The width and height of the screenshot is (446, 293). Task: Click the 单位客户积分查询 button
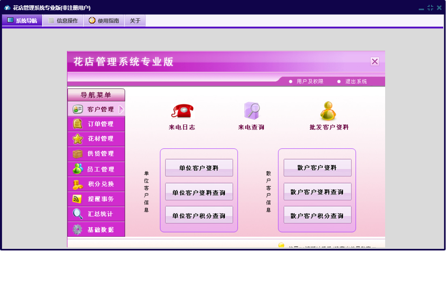199,215
